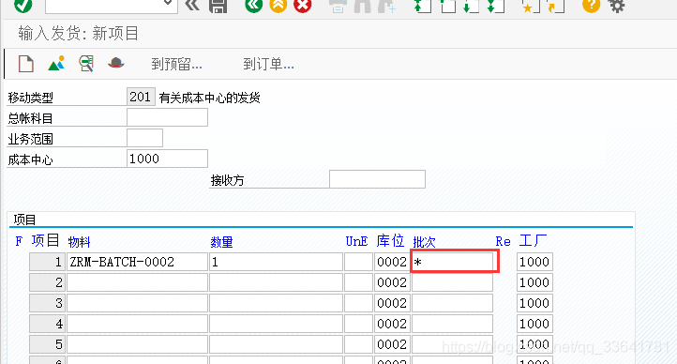Viewport: 677px width, 364px height.
Task: Jump to first page icon
Action: 422,6
